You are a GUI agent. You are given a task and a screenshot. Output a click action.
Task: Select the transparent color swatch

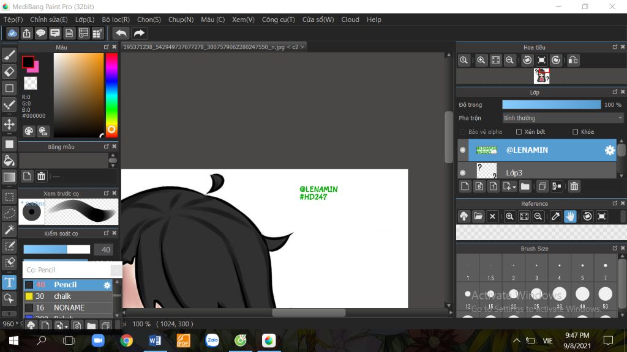[x=31, y=83]
